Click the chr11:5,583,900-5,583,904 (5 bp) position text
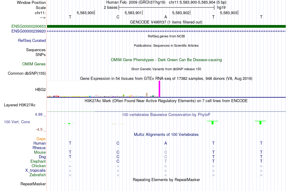 tap(197, 2)
